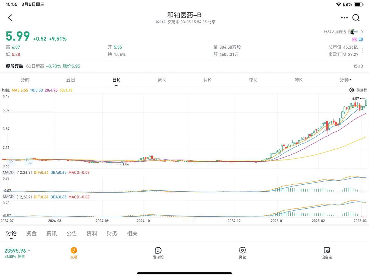Image resolution: width=369 pixels, height=277 pixels.
Task: Tap the 低 5.38 day low value
Action: click(13, 54)
